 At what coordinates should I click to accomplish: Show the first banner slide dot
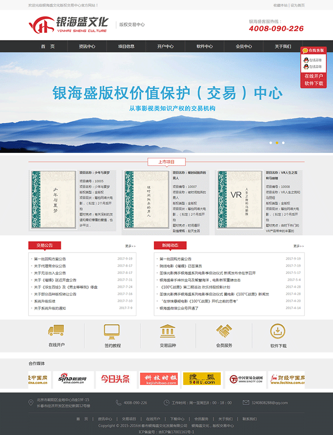271,143
